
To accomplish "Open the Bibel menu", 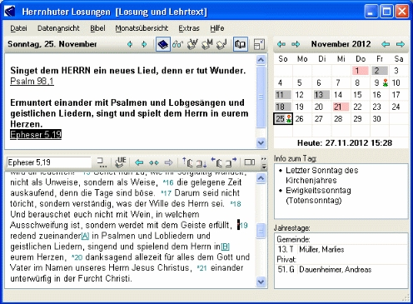I will click(97, 28).
